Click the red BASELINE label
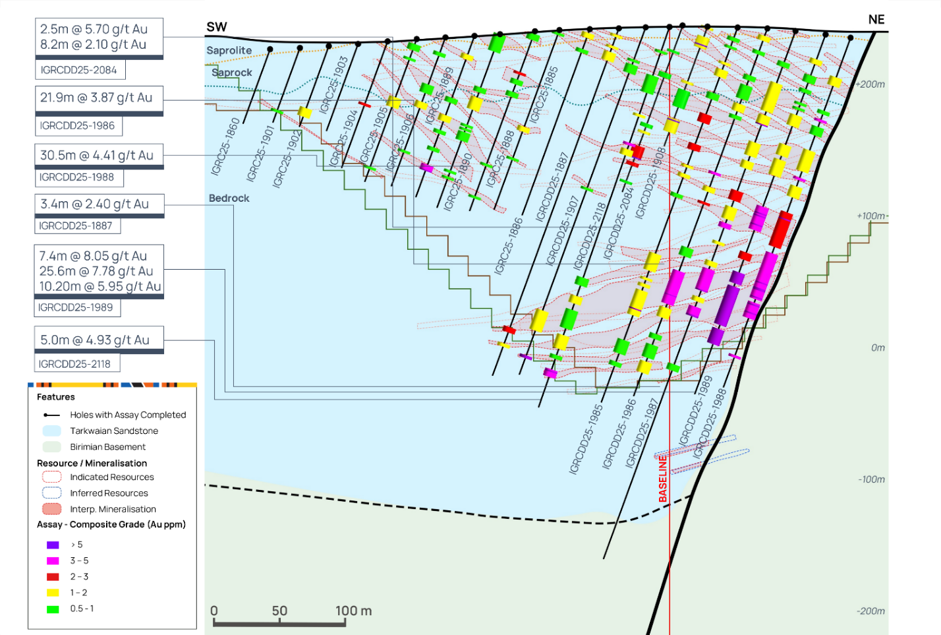Screen dimensions: 941x635 pos(663,479)
